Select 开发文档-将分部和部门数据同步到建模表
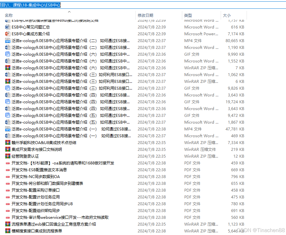Viewport: 286px width, 235px height. 47,184
